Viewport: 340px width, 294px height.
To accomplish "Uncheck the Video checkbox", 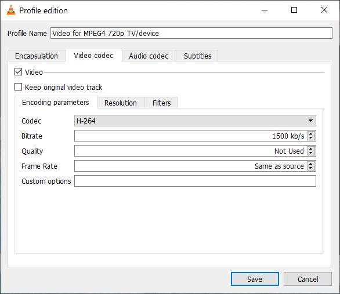I will click(x=18, y=72).
